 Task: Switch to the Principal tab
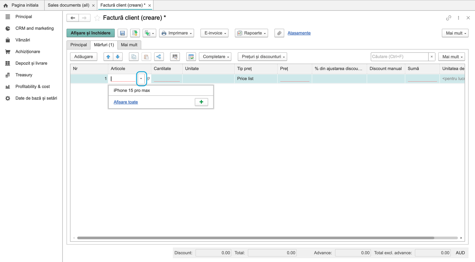pyautogui.click(x=78, y=45)
